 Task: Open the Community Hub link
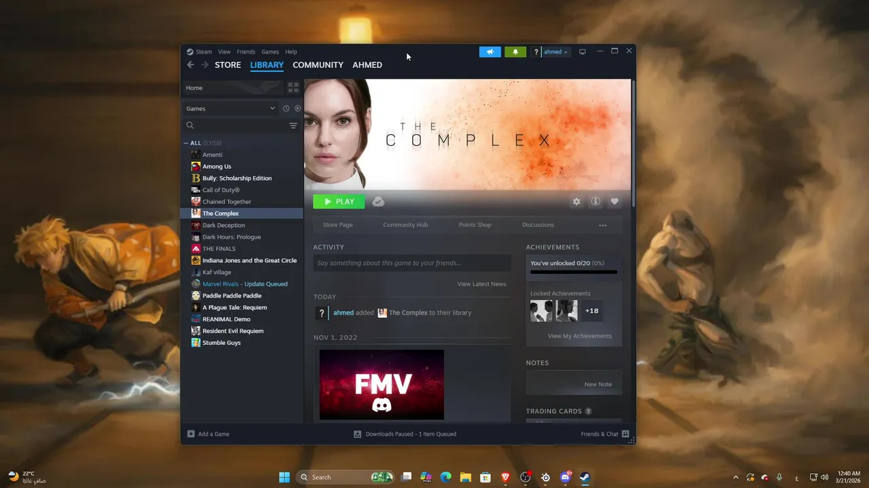coord(405,225)
